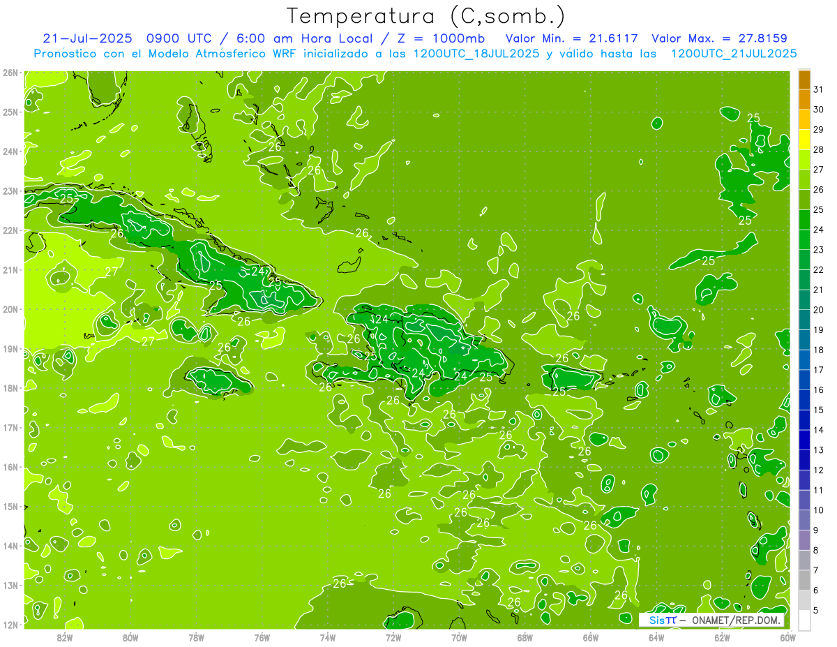837x647 pixels.
Task: Click the legend value '31' on color scale
Action: tap(818, 89)
